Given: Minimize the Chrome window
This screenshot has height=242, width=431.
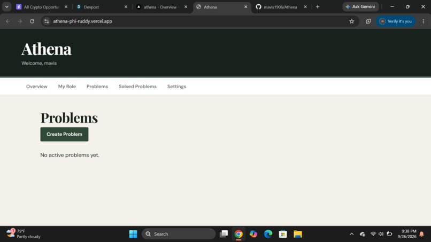Looking at the screenshot, I should click(392, 6).
